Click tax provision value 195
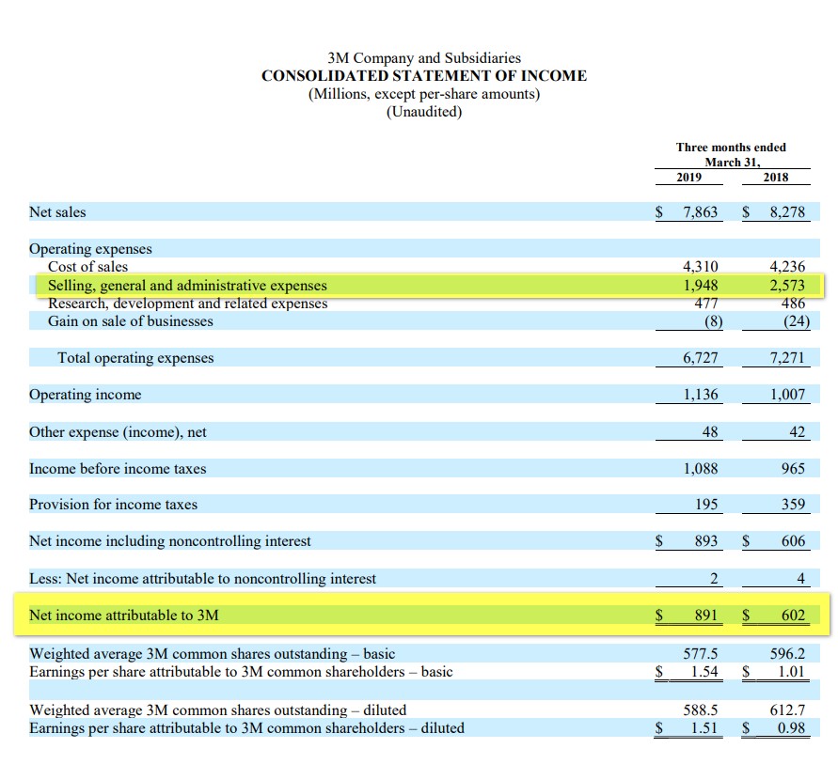The width and height of the screenshot is (838, 764). (706, 504)
